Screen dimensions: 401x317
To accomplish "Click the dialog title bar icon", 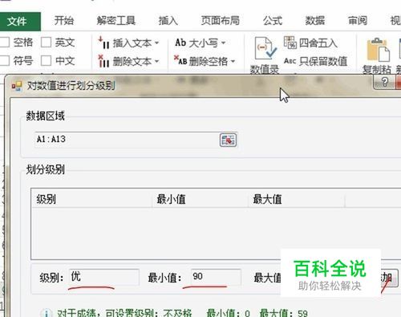I will 17,86.
